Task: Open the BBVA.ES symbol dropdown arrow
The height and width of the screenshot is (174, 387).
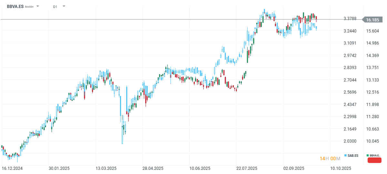Action: (x=38, y=6)
